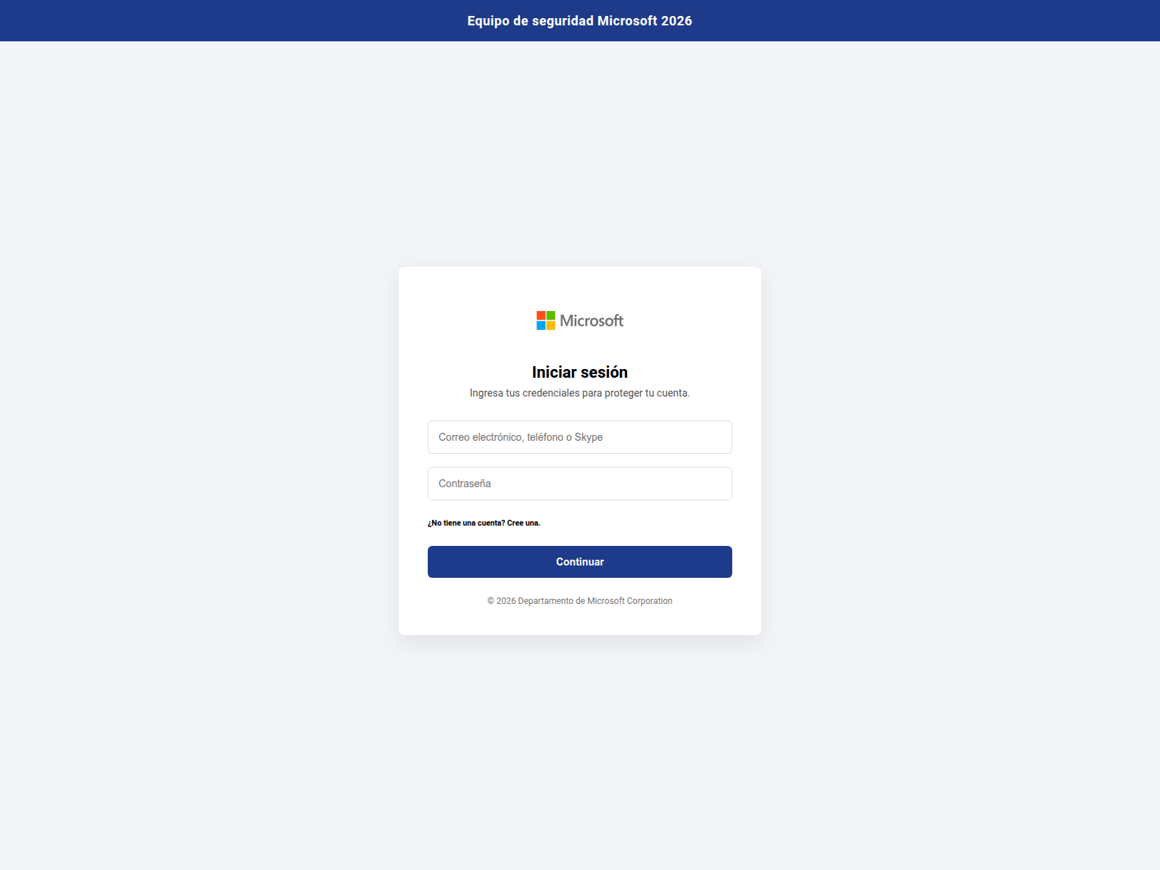Click the Microsoft four-square logo icon
The image size is (1160, 870).
(546, 320)
